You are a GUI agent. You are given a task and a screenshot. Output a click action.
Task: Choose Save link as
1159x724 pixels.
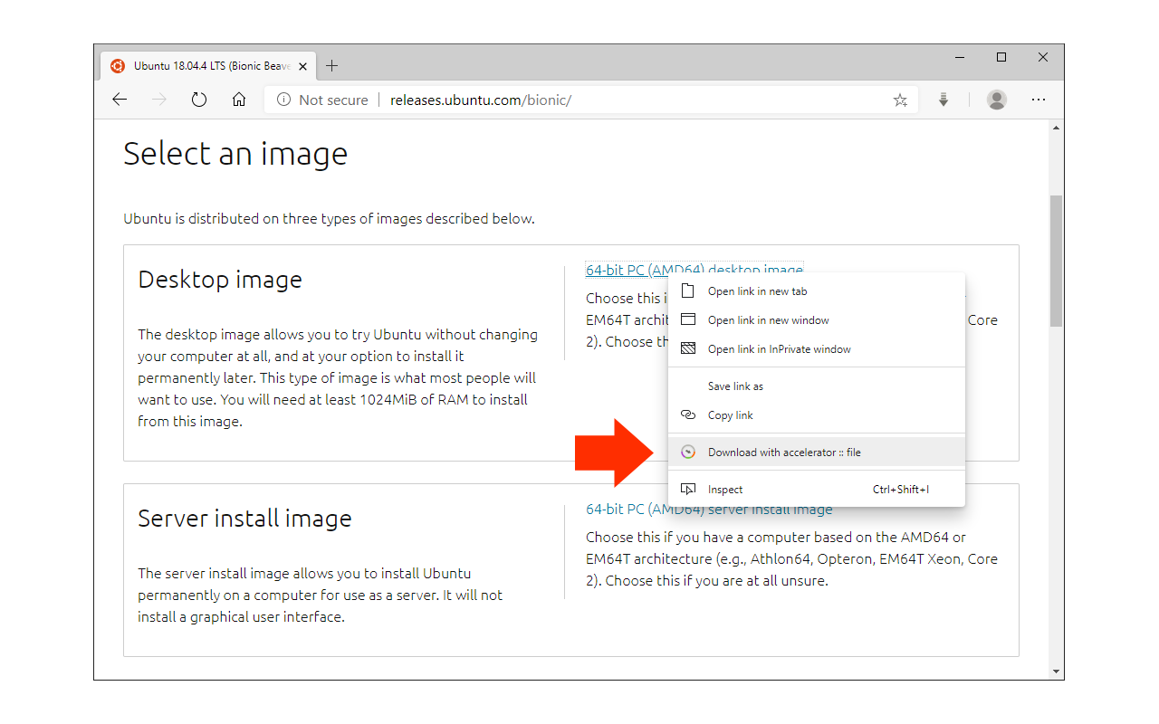click(x=817, y=386)
